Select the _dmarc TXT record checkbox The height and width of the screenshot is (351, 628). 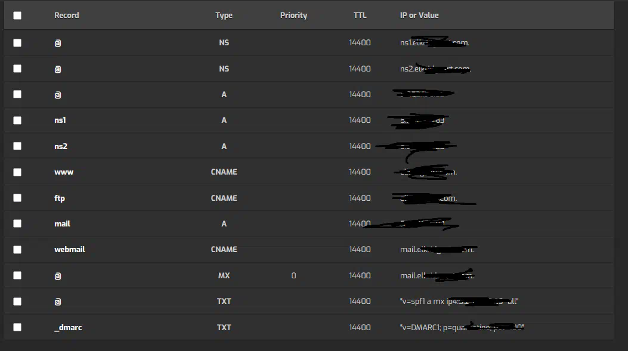[17, 327]
